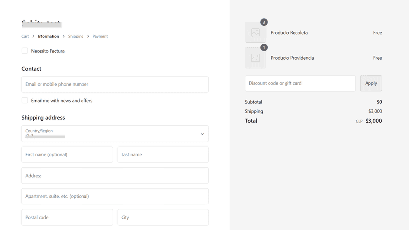Click the Subtotal $0 value

click(x=379, y=102)
